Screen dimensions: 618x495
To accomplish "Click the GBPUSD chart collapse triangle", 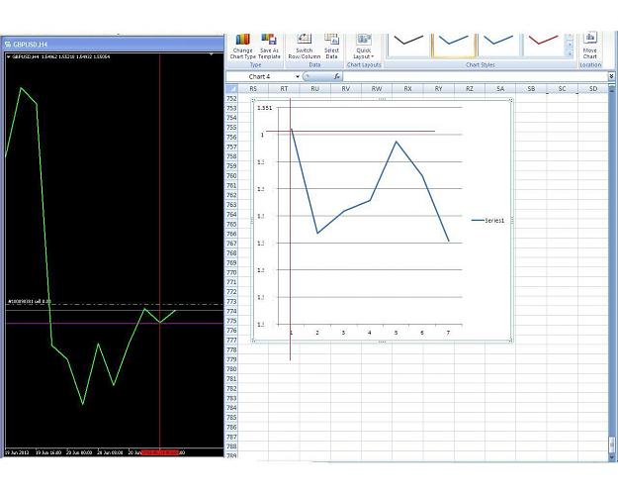I will (x=8, y=56).
